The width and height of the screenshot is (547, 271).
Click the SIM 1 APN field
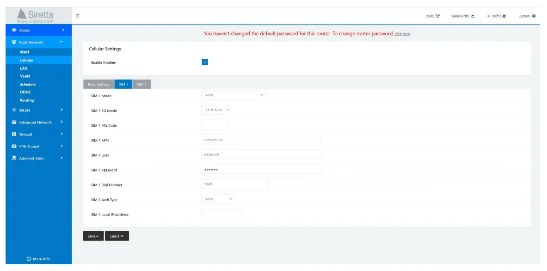click(261, 140)
